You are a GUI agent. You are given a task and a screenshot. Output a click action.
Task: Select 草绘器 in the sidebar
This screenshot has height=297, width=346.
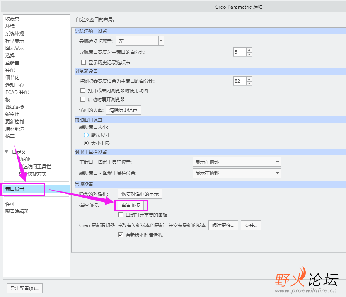[12, 63]
